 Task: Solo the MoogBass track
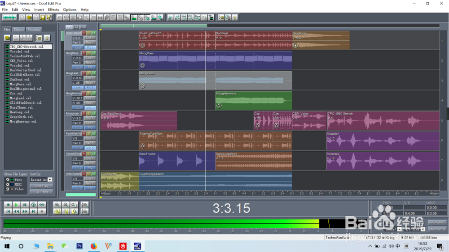[x=89, y=53]
